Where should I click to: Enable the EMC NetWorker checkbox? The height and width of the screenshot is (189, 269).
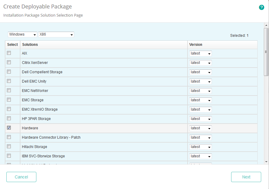point(9,90)
